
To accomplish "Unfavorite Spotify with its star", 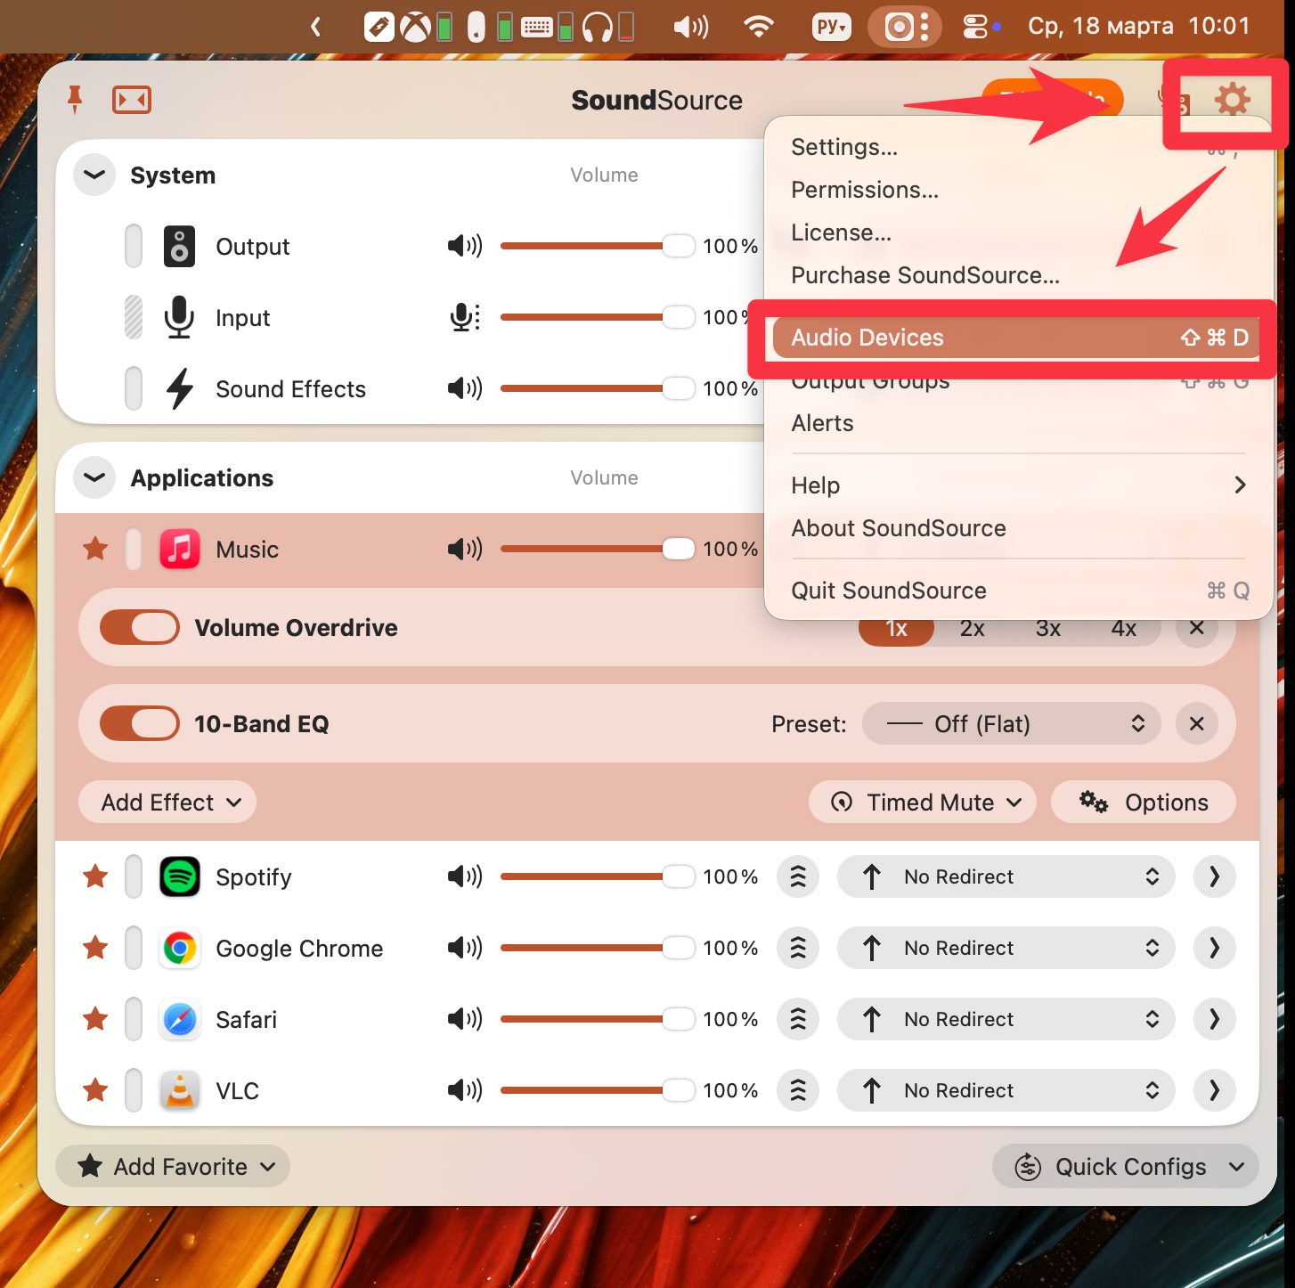I will [95, 876].
